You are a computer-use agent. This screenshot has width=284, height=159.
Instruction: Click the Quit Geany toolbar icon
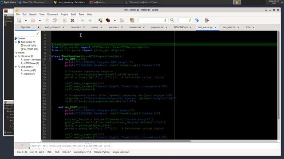[x=207, y=20]
